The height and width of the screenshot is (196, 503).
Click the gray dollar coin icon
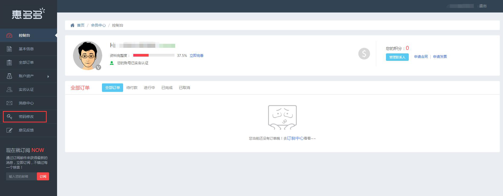[364, 54]
